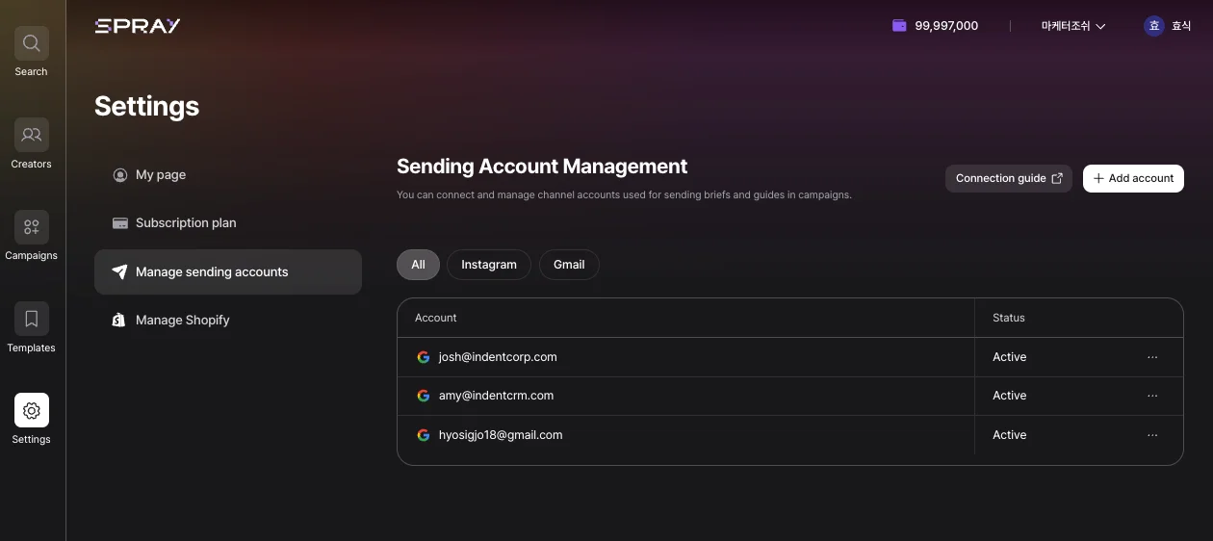
Task: Expand the 마케터조쉬 workspace dropdown
Action: [1072, 26]
